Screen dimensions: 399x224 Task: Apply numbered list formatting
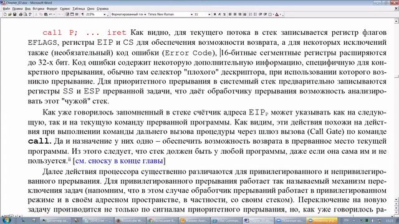point(250,14)
